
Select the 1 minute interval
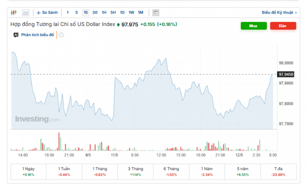tap(68, 13)
